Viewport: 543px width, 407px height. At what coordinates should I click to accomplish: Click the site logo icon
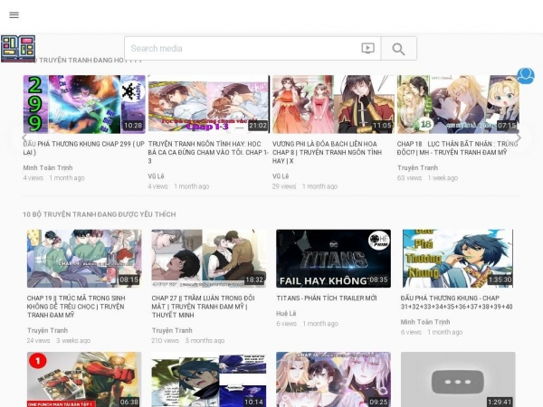[18, 48]
